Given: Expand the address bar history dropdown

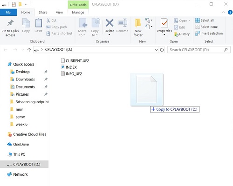Looking at the screenshot, I should click(157, 50).
